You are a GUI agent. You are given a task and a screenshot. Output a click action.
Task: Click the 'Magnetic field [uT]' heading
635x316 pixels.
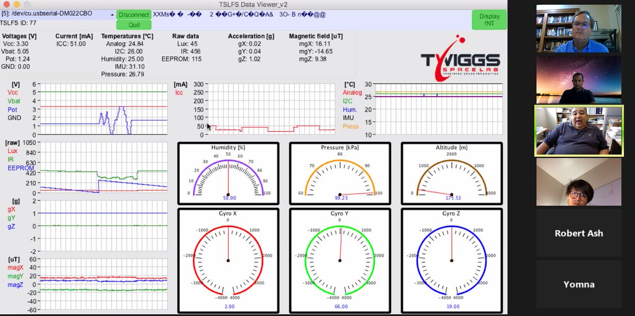click(x=315, y=36)
